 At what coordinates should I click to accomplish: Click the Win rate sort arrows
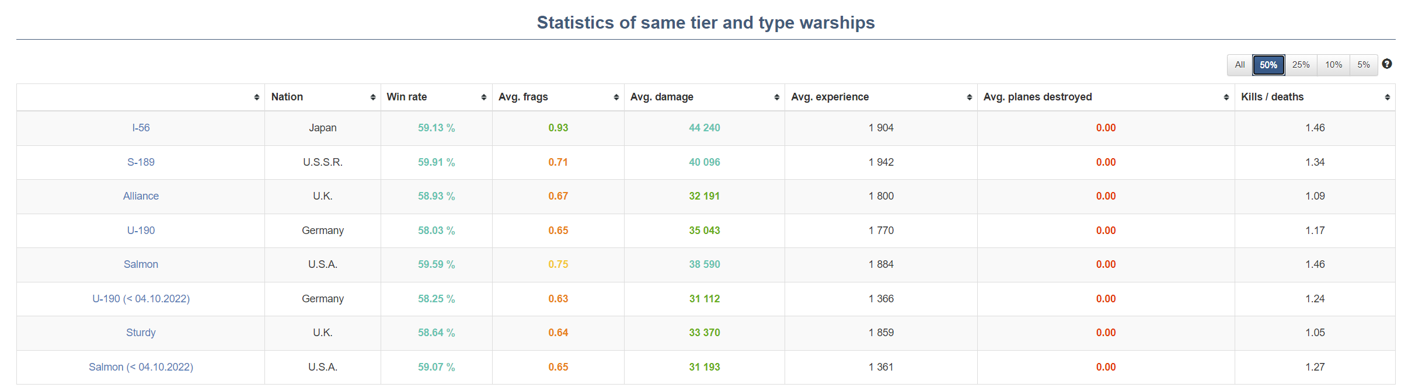coord(484,97)
